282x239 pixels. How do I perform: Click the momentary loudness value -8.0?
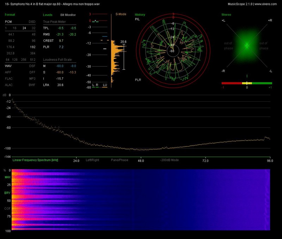(73, 66)
